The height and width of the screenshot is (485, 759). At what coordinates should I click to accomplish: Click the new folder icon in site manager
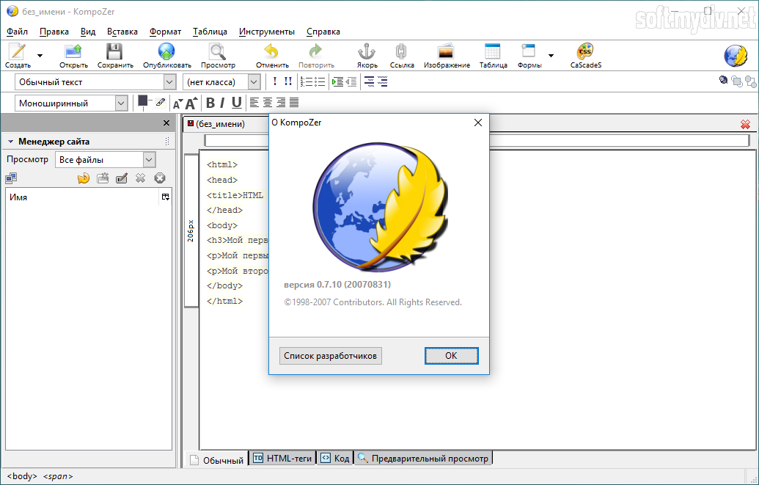103,178
